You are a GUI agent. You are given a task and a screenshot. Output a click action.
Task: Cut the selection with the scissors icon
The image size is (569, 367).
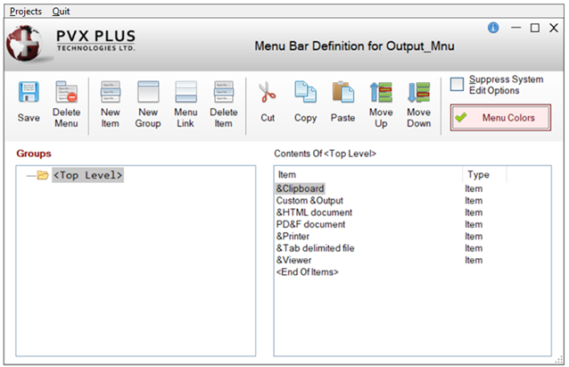point(268,94)
